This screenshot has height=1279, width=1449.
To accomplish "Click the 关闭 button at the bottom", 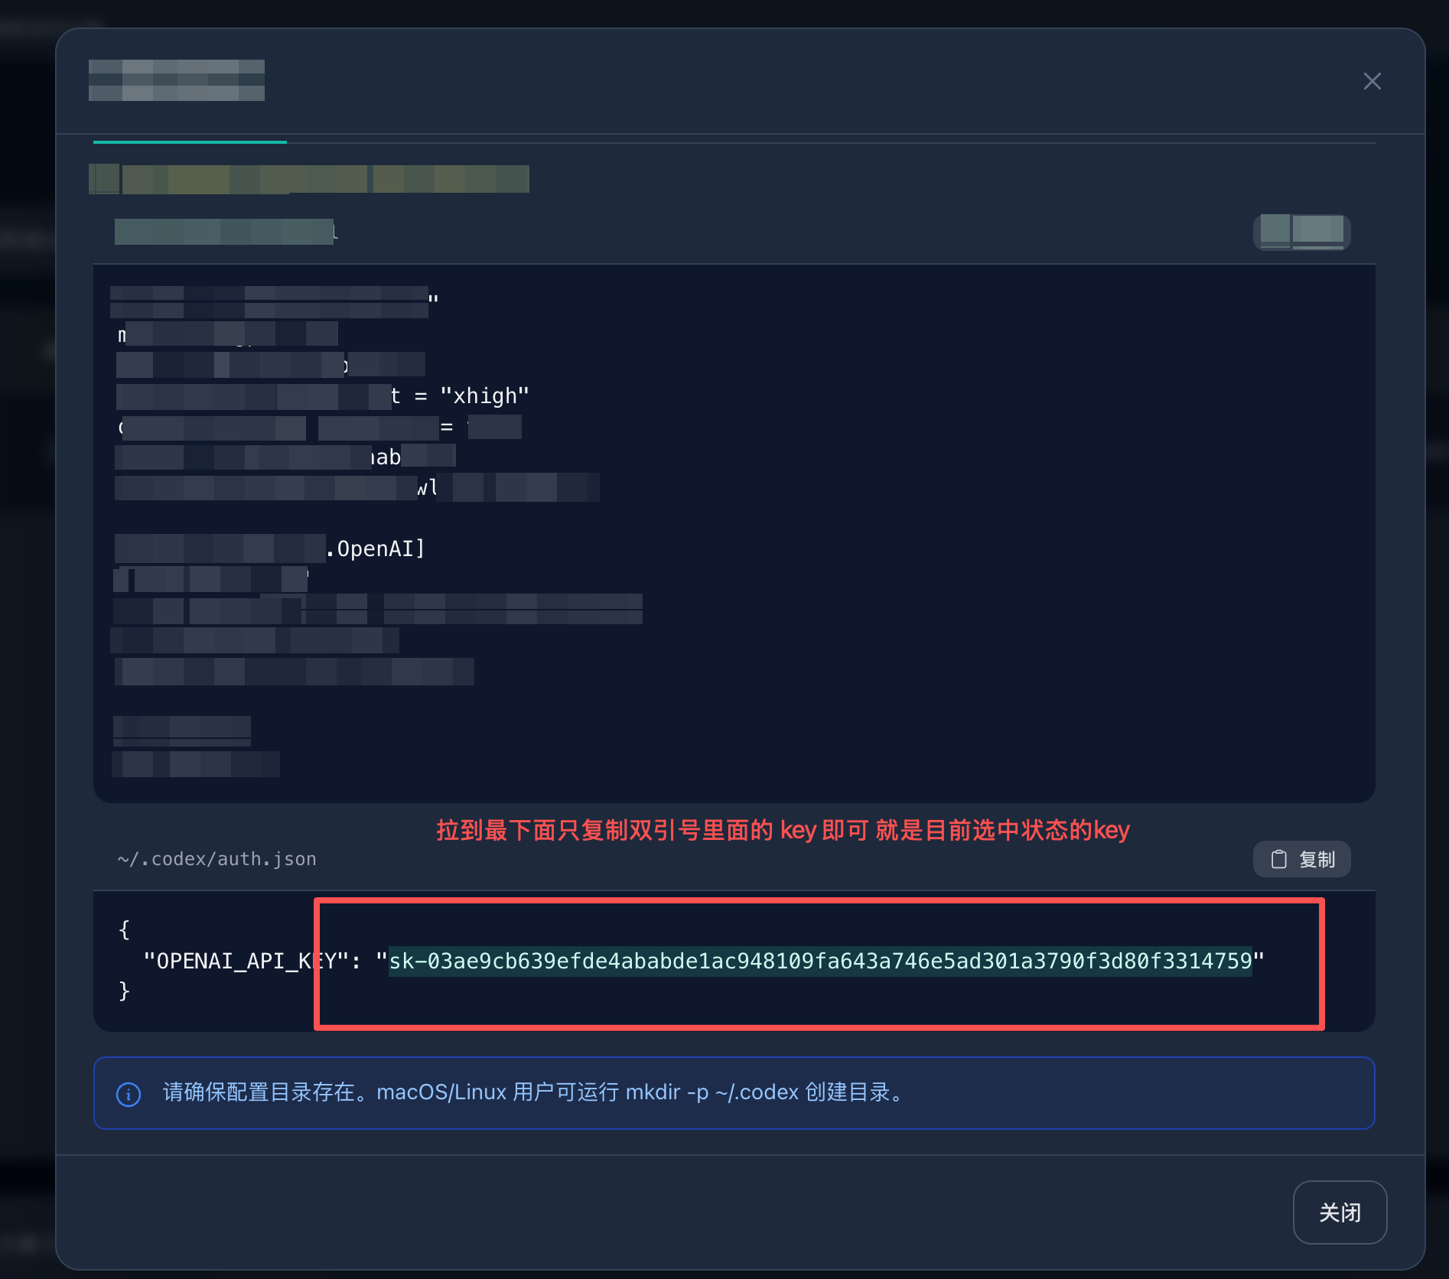I will pos(1340,1212).
